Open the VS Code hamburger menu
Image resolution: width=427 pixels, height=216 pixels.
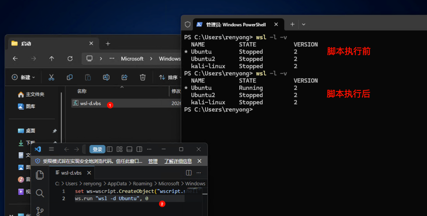coord(51,149)
